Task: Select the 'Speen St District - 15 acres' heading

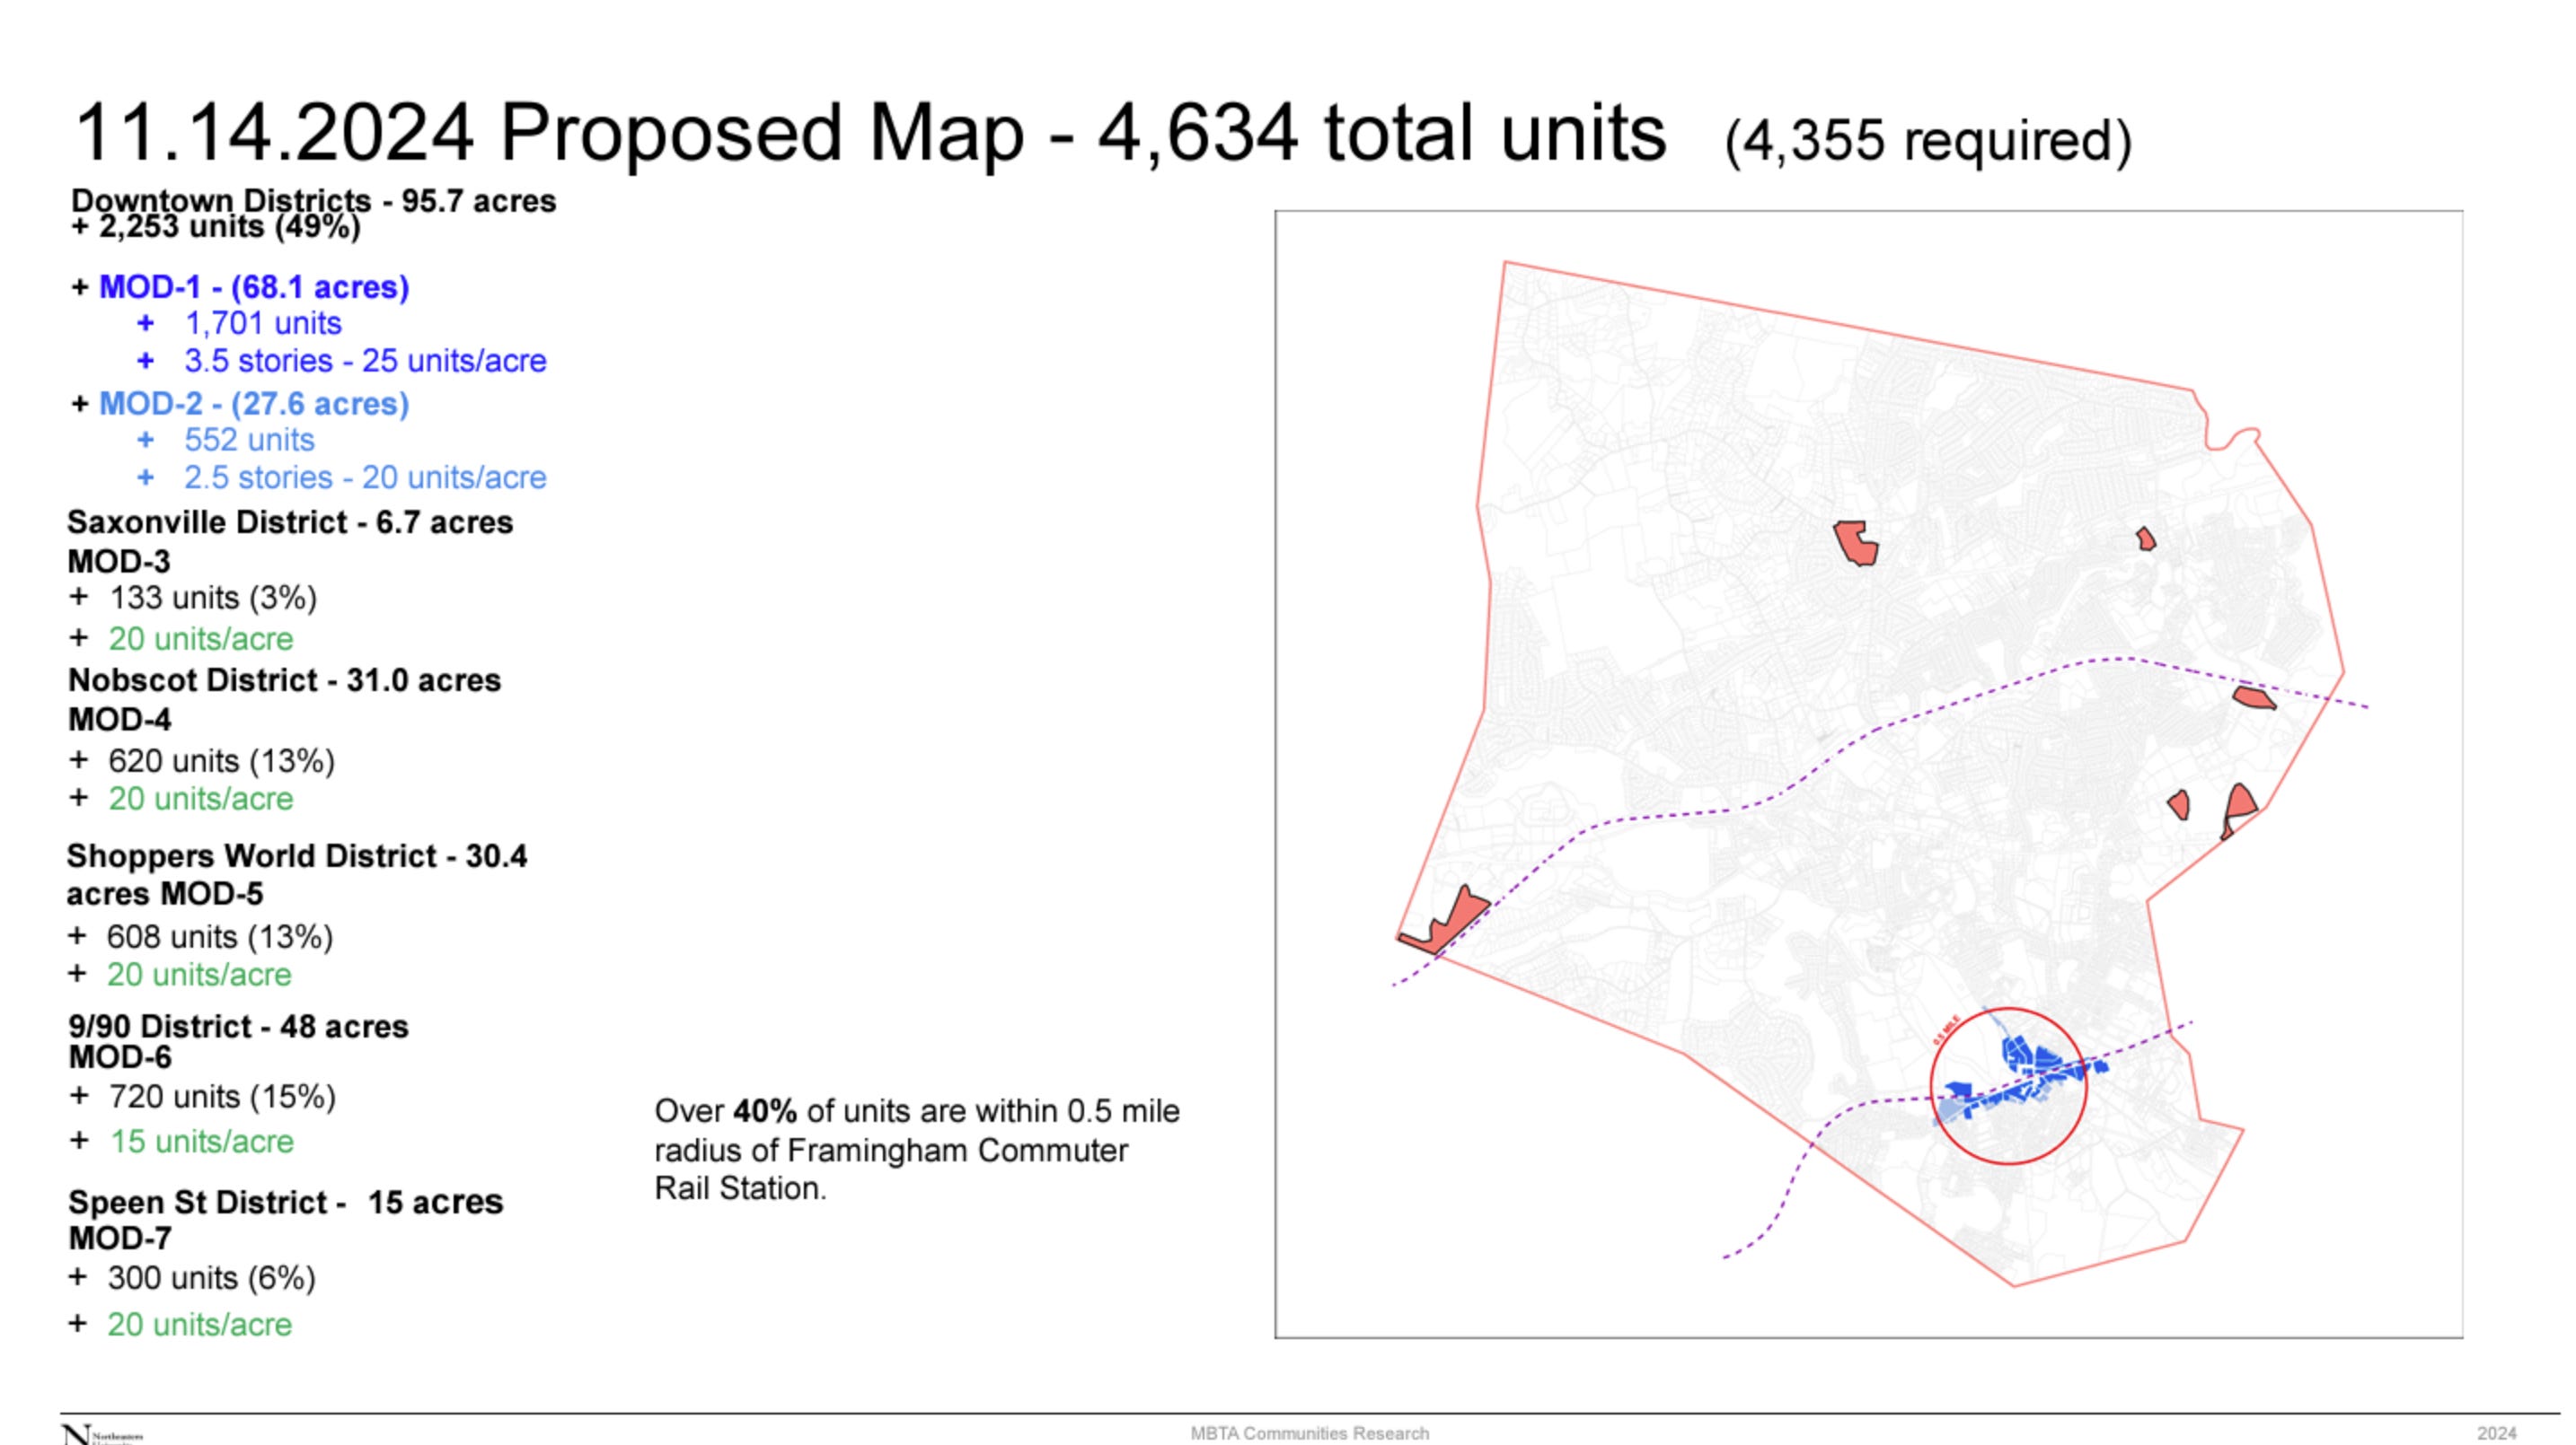Action: [285, 1202]
